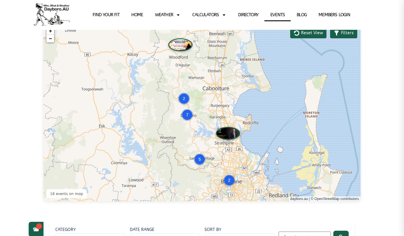The width and height of the screenshot is (404, 236).
Task: Click the Dayboro.AU site logo
Action: [x=52, y=14]
